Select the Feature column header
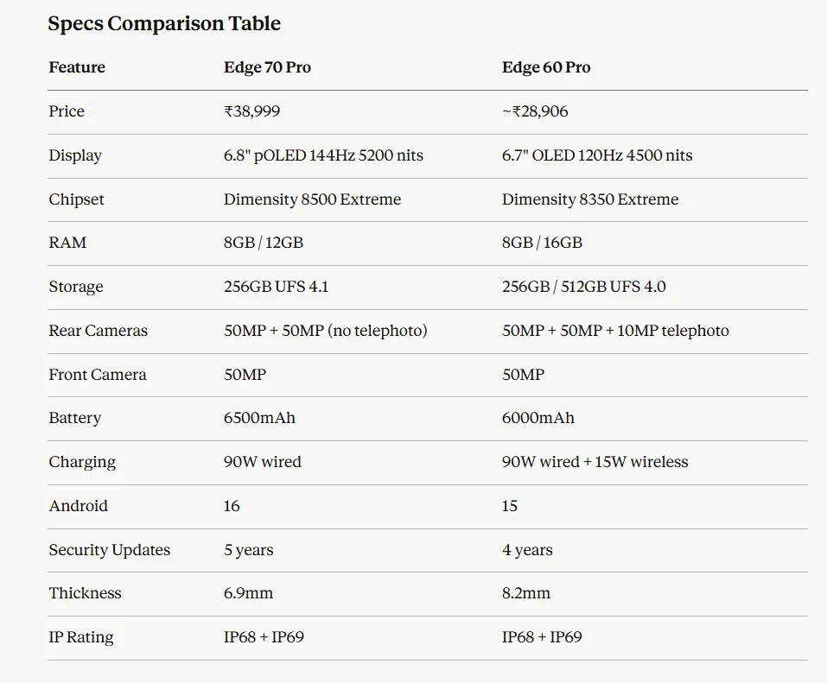This screenshot has height=683, width=827. coord(77,67)
